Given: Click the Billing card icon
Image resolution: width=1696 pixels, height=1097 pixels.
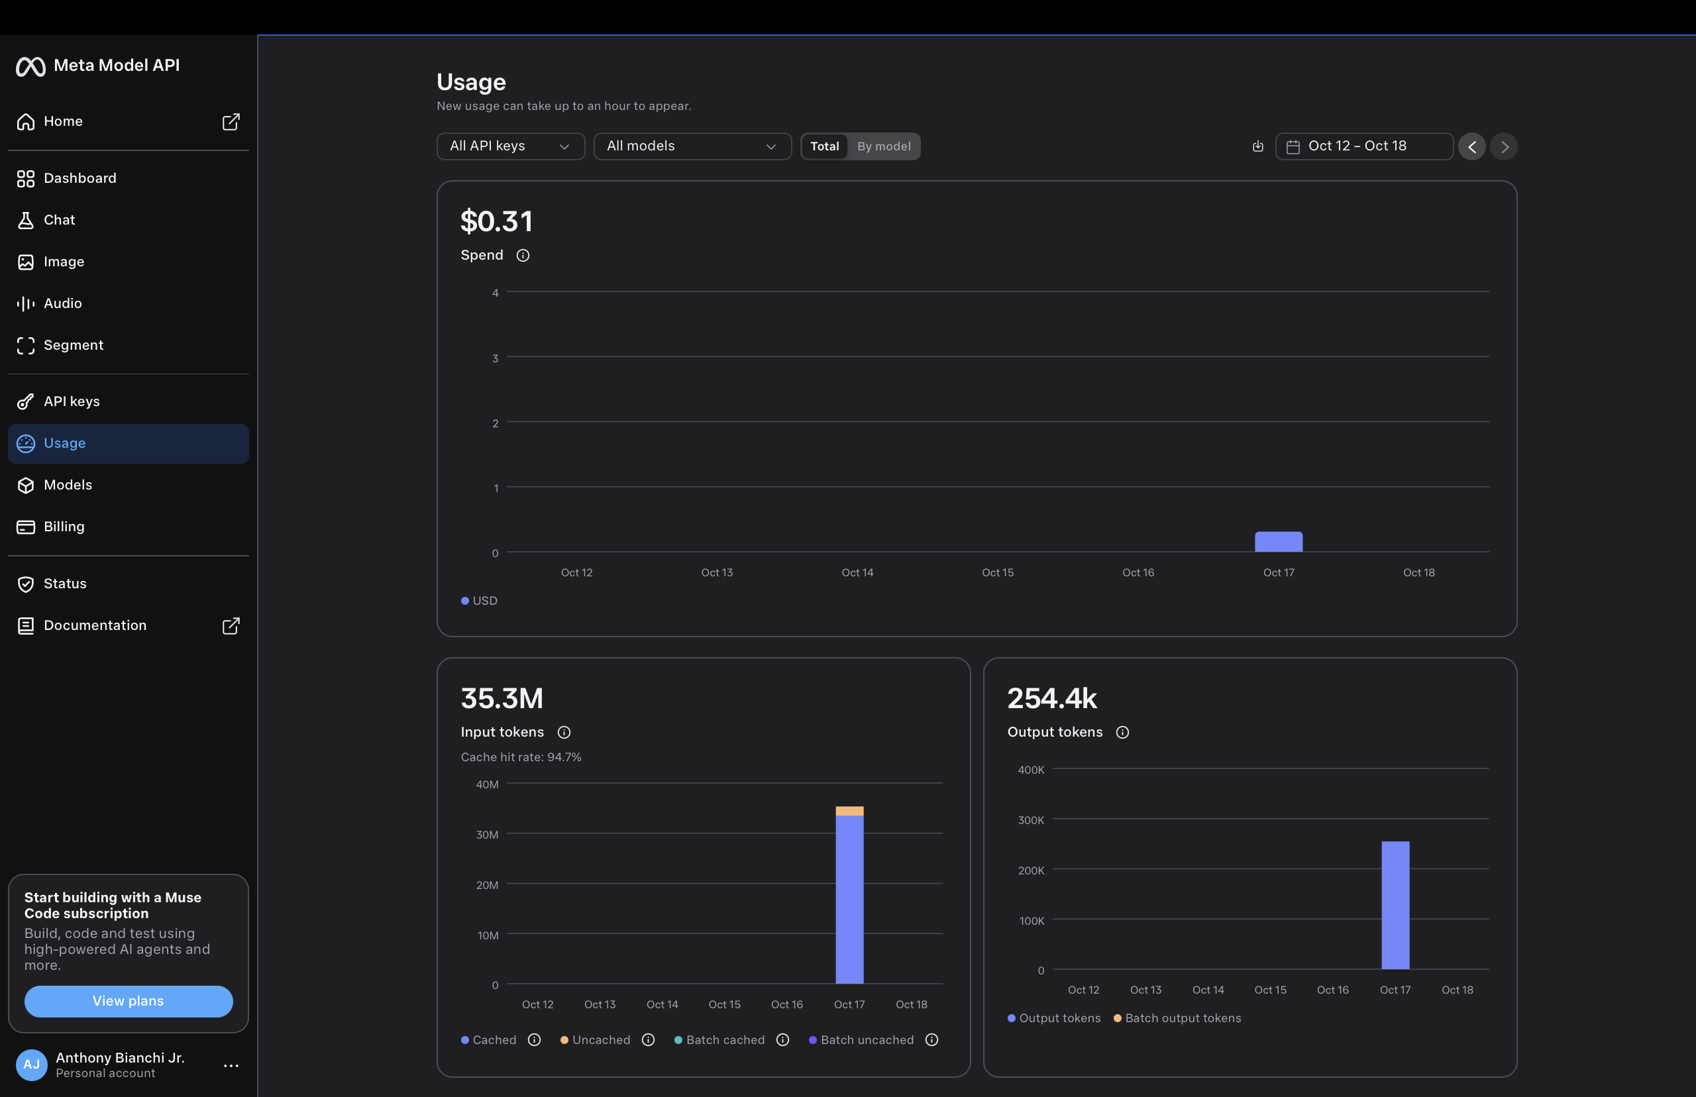Looking at the screenshot, I should point(26,527).
